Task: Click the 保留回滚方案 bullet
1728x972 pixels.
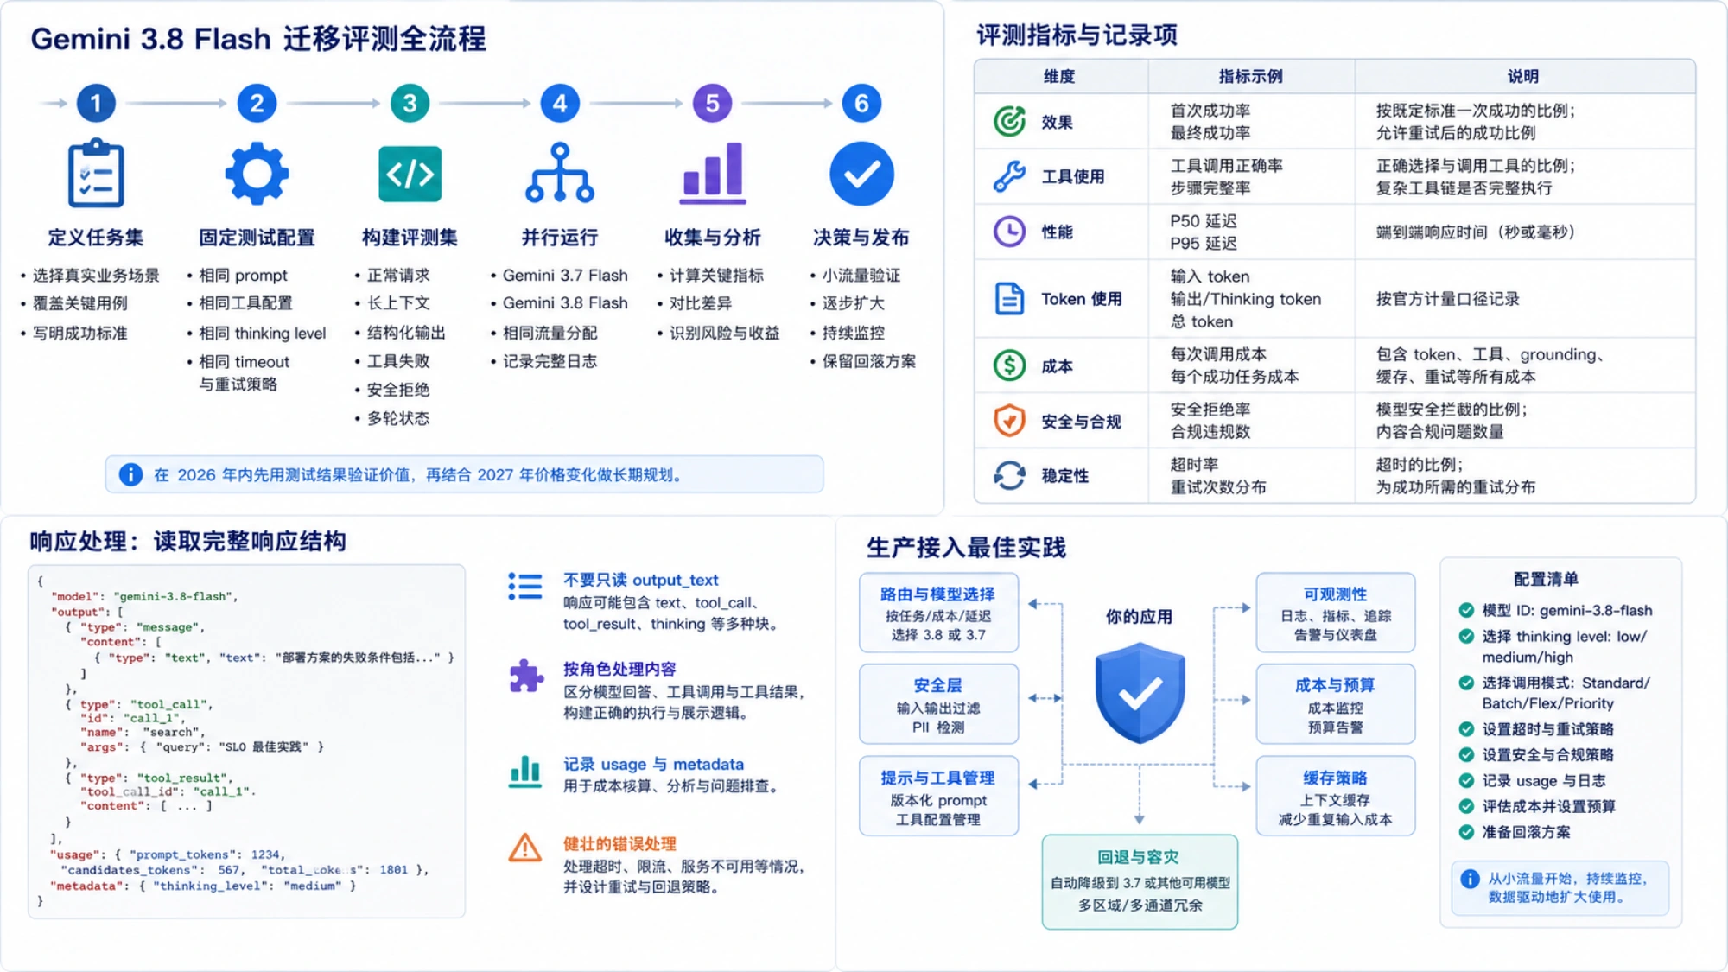Action: pos(868,361)
